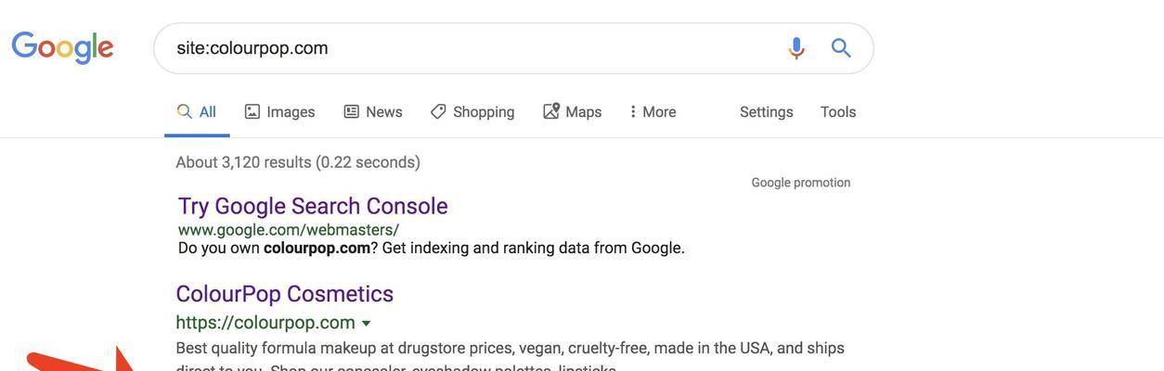Open the Shopping results tab
Image resolution: width=1164 pixels, height=371 pixels.
(472, 111)
